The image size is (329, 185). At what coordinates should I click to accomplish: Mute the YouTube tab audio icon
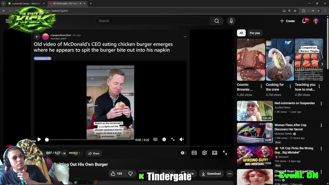coord(80,4)
